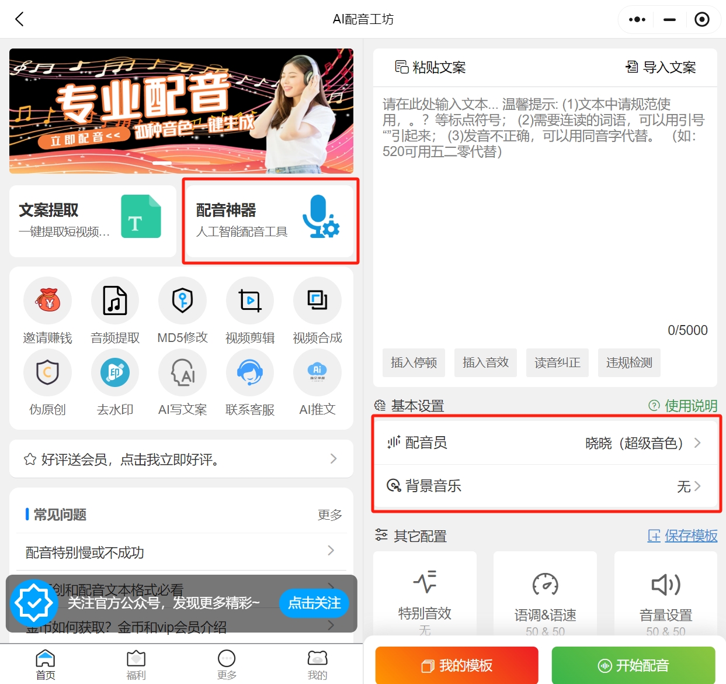726x684 pixels.
Task: Open the three-dots mini program menu
Action: [637, 19]
